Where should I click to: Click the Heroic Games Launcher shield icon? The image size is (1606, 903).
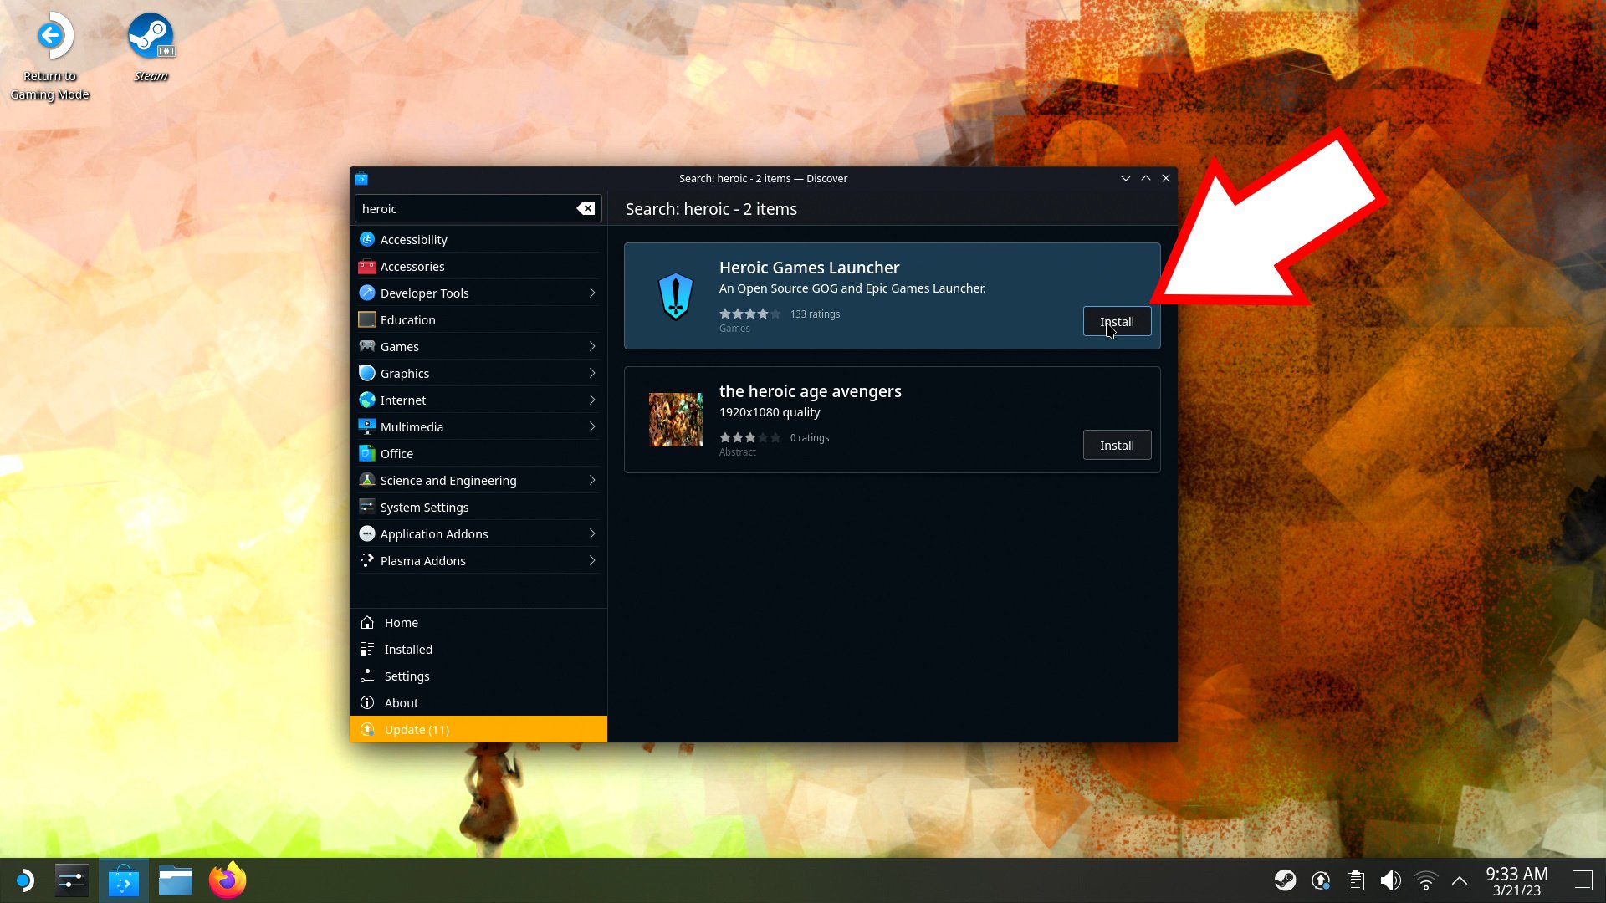point(676,297)
